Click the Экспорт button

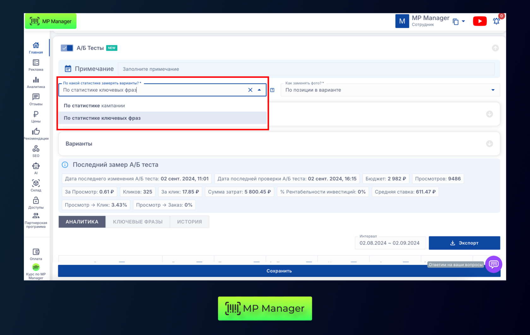(464, 243)
